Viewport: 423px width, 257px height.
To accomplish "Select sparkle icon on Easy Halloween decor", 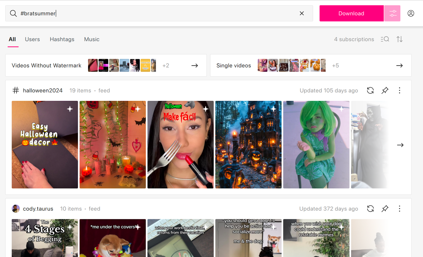I will 70,109.
